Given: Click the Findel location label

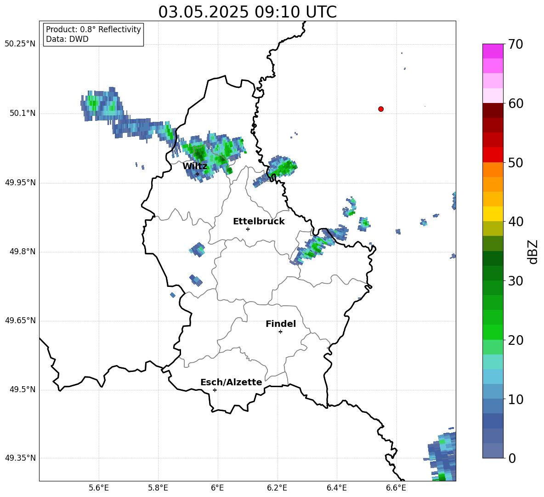Looking at the screenshot, I should click(x=281, y=324).
